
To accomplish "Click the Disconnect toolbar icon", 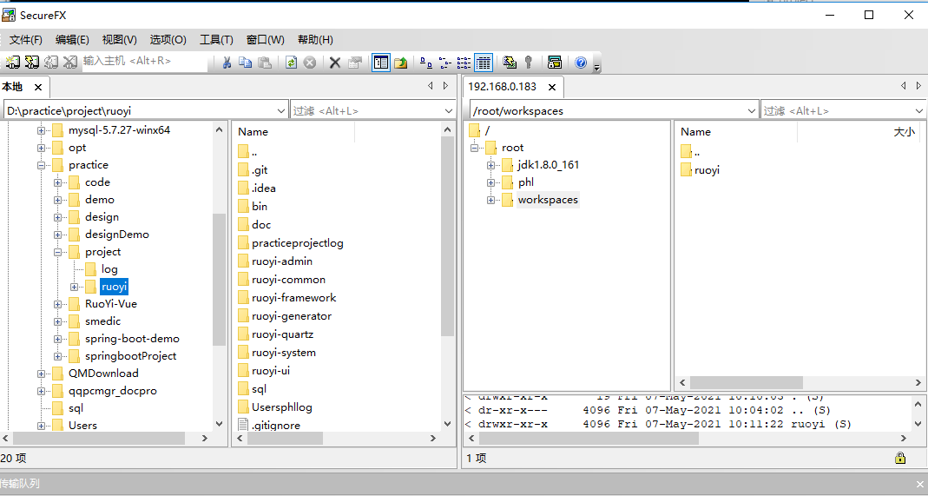I will pos(70,63).
